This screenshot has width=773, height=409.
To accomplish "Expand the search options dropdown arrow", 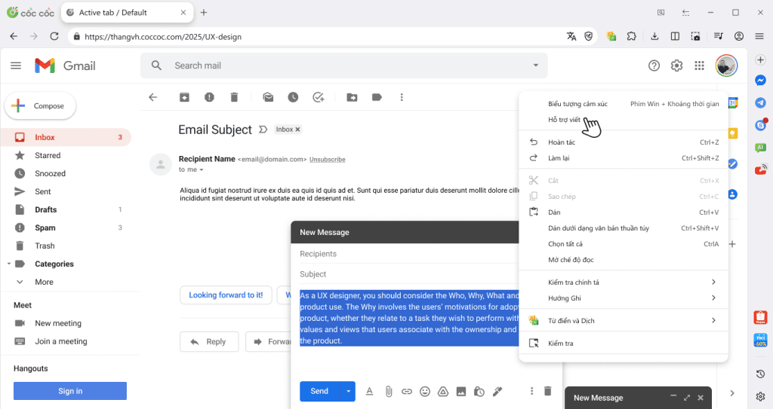I will [536, 66].
